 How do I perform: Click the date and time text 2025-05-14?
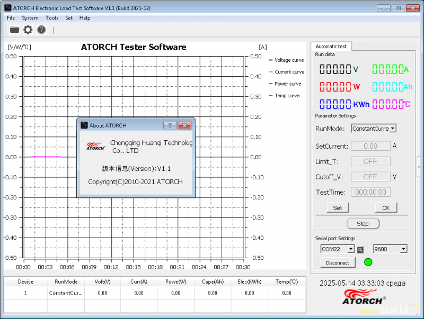coord(363,283)
